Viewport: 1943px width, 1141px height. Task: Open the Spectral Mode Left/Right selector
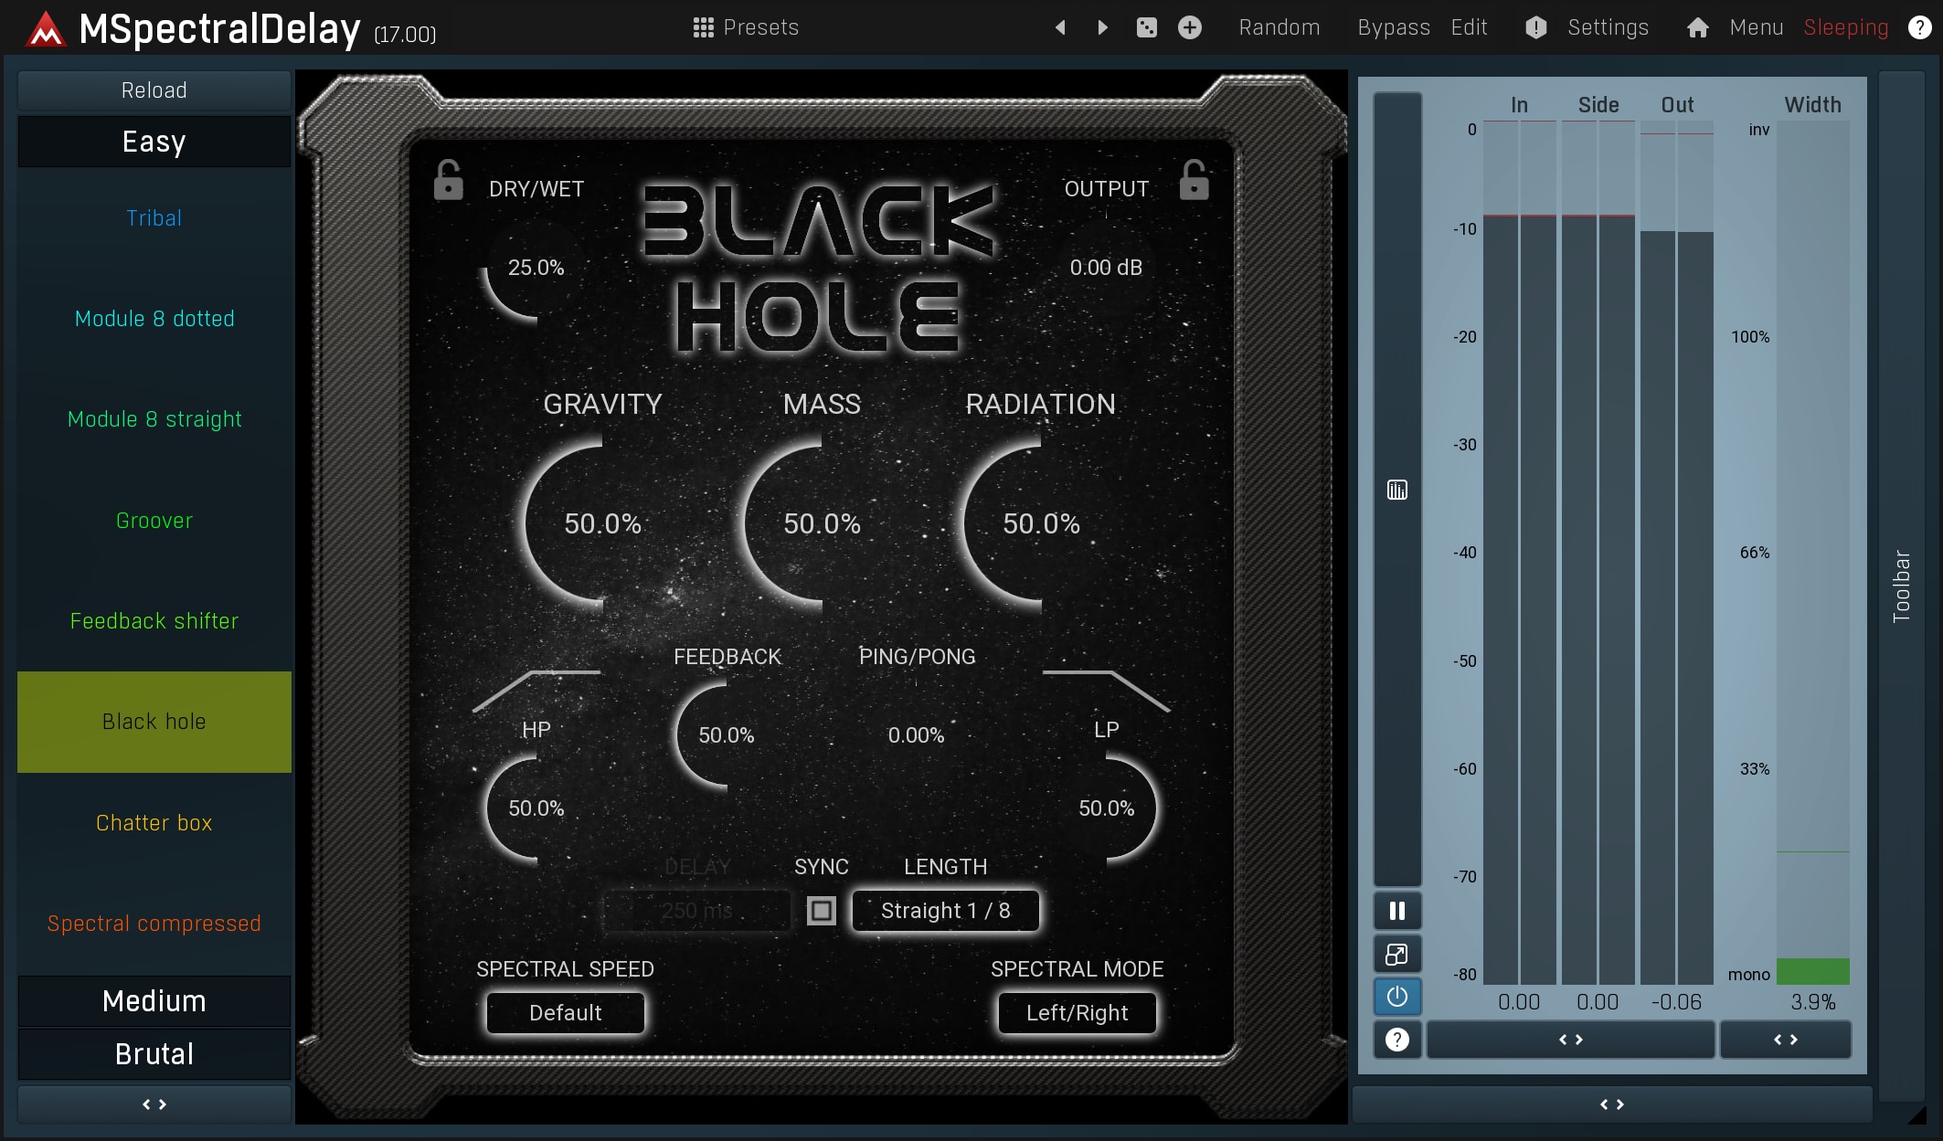coord(1077,1013)
